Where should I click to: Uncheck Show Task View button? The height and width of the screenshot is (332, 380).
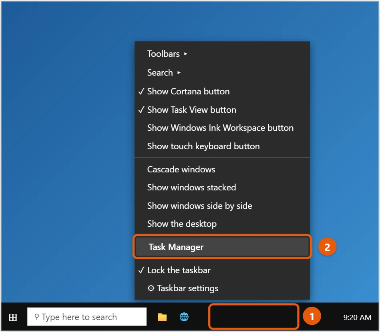pos(222,110)
